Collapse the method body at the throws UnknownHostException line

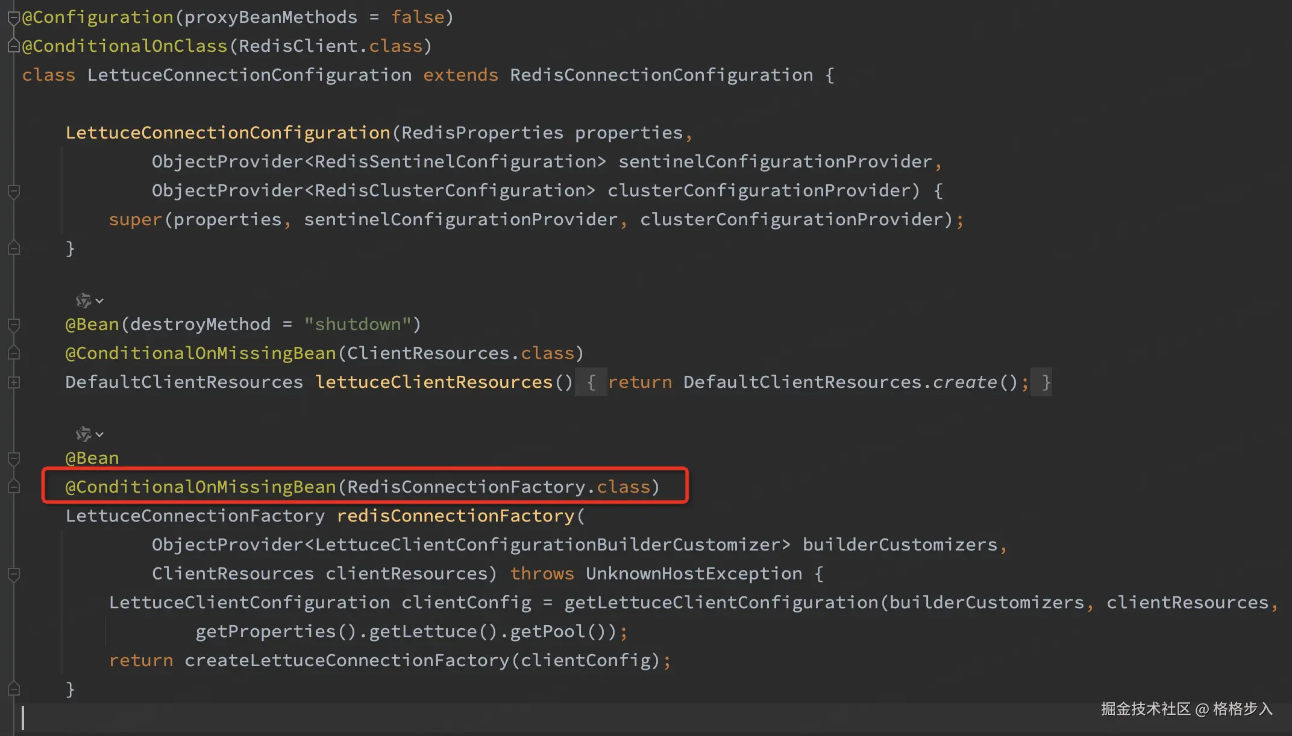point(14,574)
